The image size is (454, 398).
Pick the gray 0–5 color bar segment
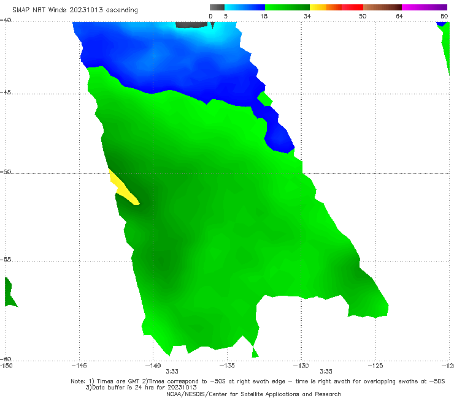pyautogui.click(x=217, y=7)
